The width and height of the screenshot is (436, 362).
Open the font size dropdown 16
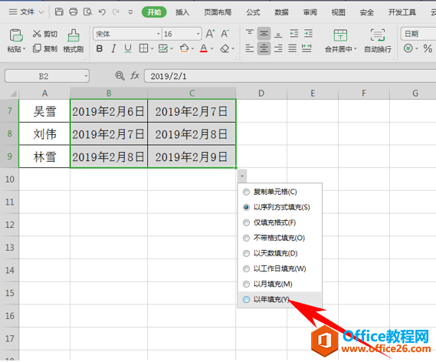pos(198,34)
